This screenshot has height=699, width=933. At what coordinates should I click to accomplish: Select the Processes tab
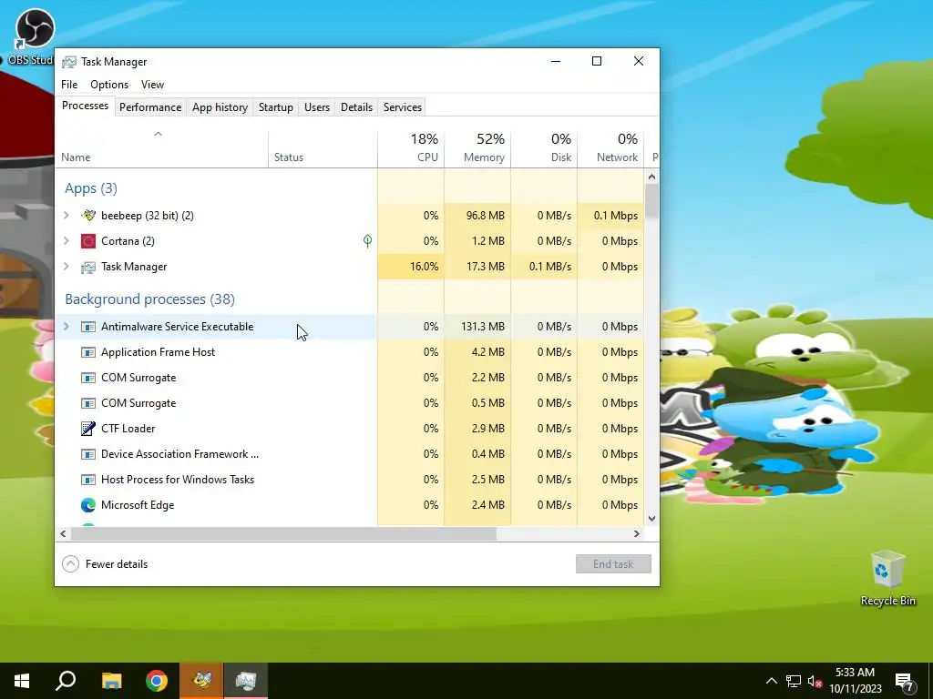click(85, 106)
